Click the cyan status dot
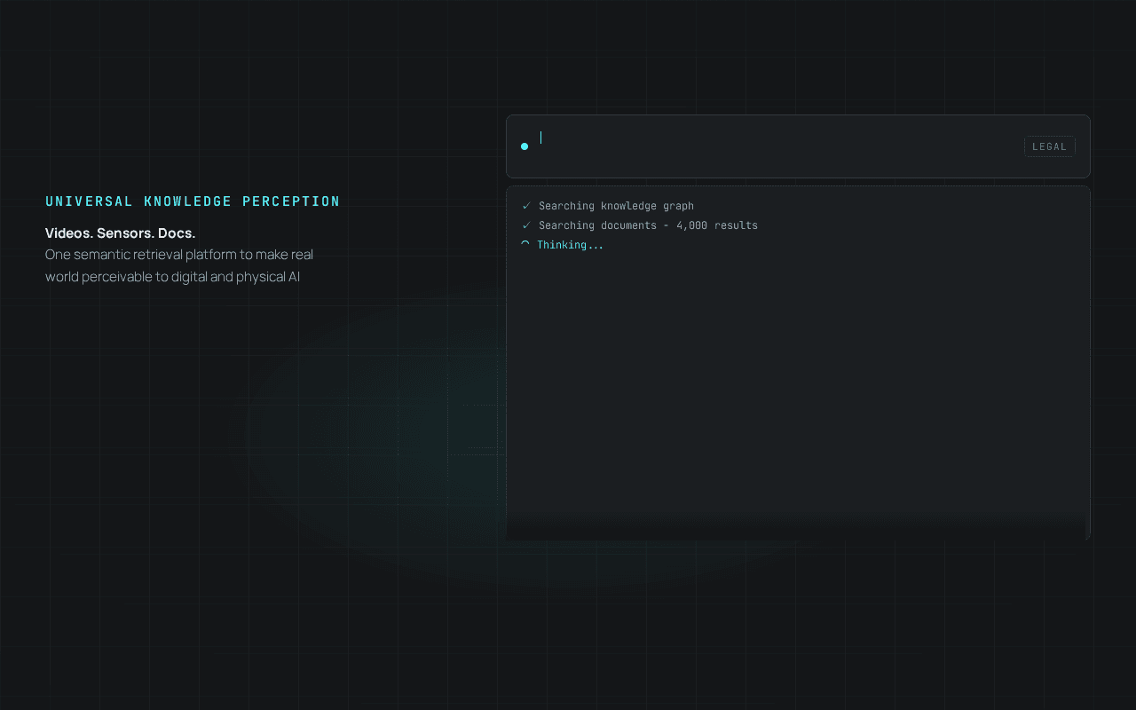This screenshot has height=710, width=1136. click(x=525, y=146)
